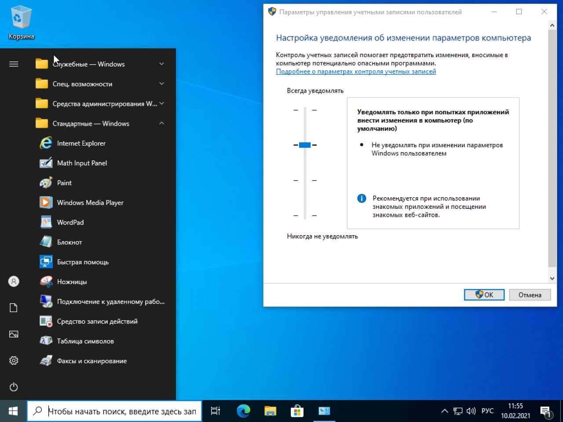
Task: Click the UAC settings taskbar button
Action: point(324,411)
